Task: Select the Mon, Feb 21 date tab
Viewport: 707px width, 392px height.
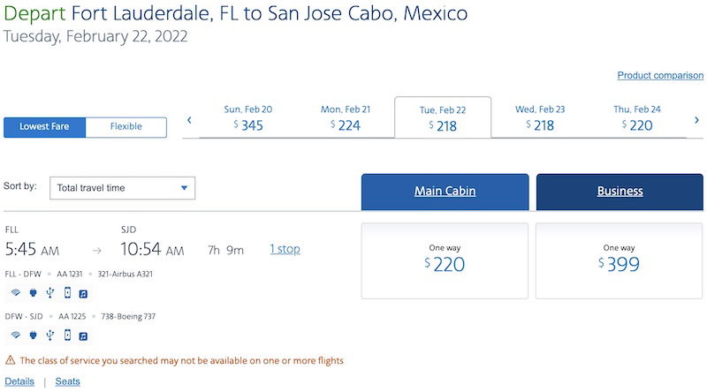Action: tap(346, 118)
